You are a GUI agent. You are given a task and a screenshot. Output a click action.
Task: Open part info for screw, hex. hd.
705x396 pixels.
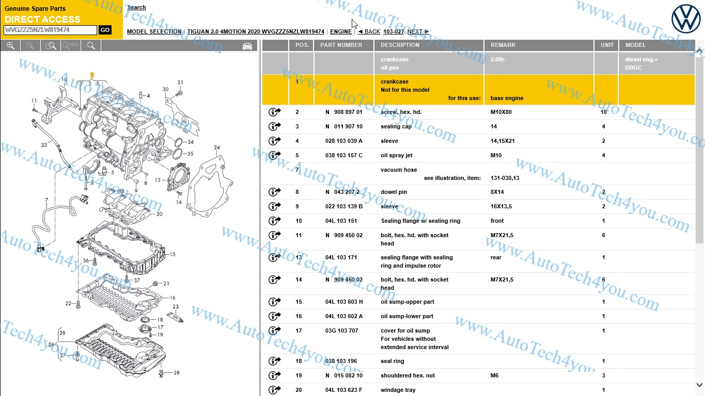[x=274, y=112]
